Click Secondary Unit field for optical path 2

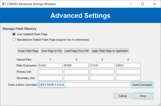pyautogui.click(x=76, y=78)
